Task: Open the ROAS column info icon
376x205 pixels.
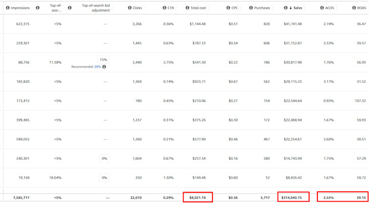Action: pos(354,8)
